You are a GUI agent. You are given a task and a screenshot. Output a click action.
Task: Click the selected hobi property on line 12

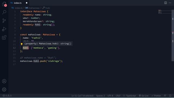26,48
